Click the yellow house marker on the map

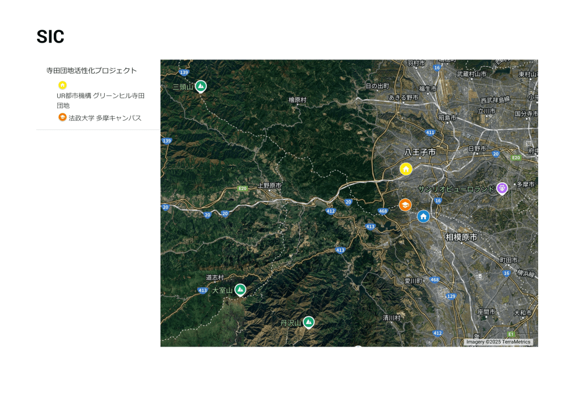click(406, 169)
